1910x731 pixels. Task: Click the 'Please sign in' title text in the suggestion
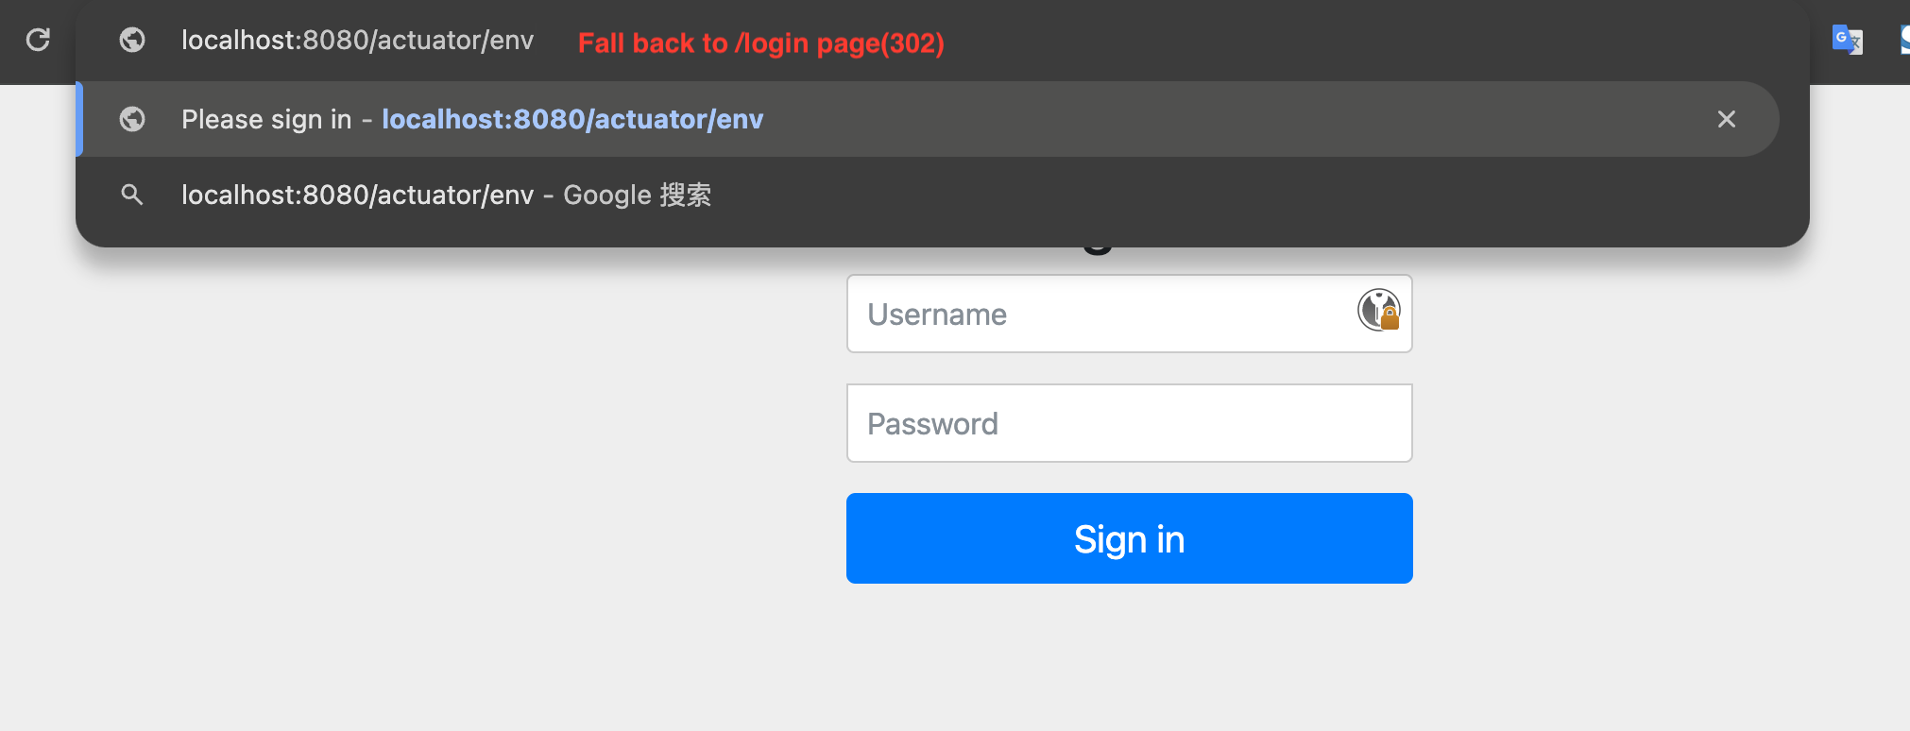click(266, 119)
